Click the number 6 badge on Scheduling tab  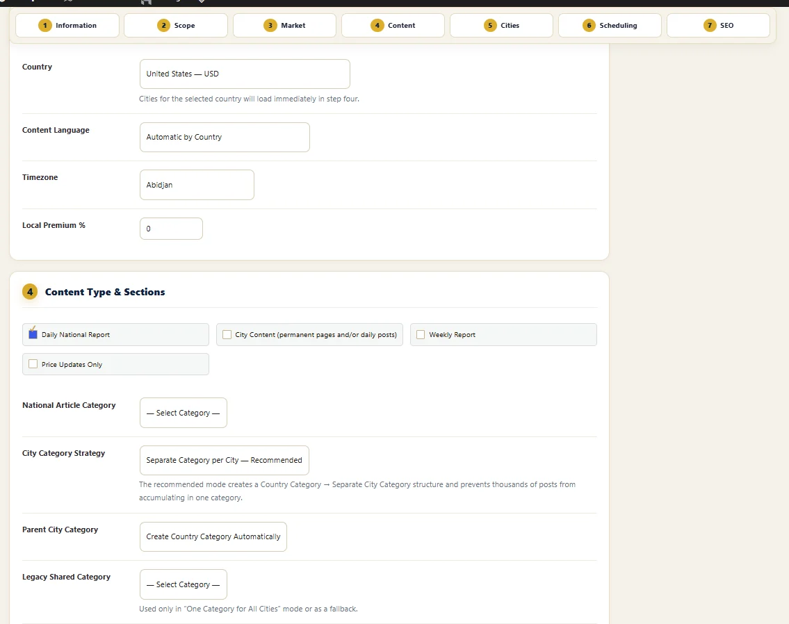click(589, 25)
